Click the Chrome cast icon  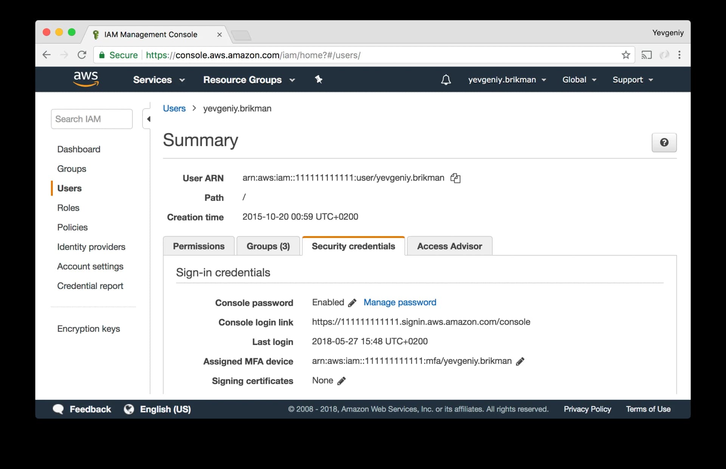[646, 55]
